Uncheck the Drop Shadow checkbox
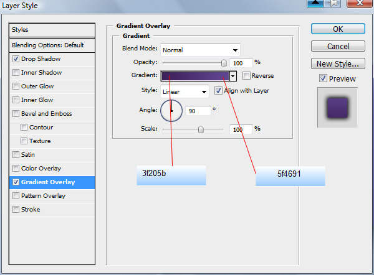Image resolution: width=374 pixels, height=275 pixels. coord(16,59)
